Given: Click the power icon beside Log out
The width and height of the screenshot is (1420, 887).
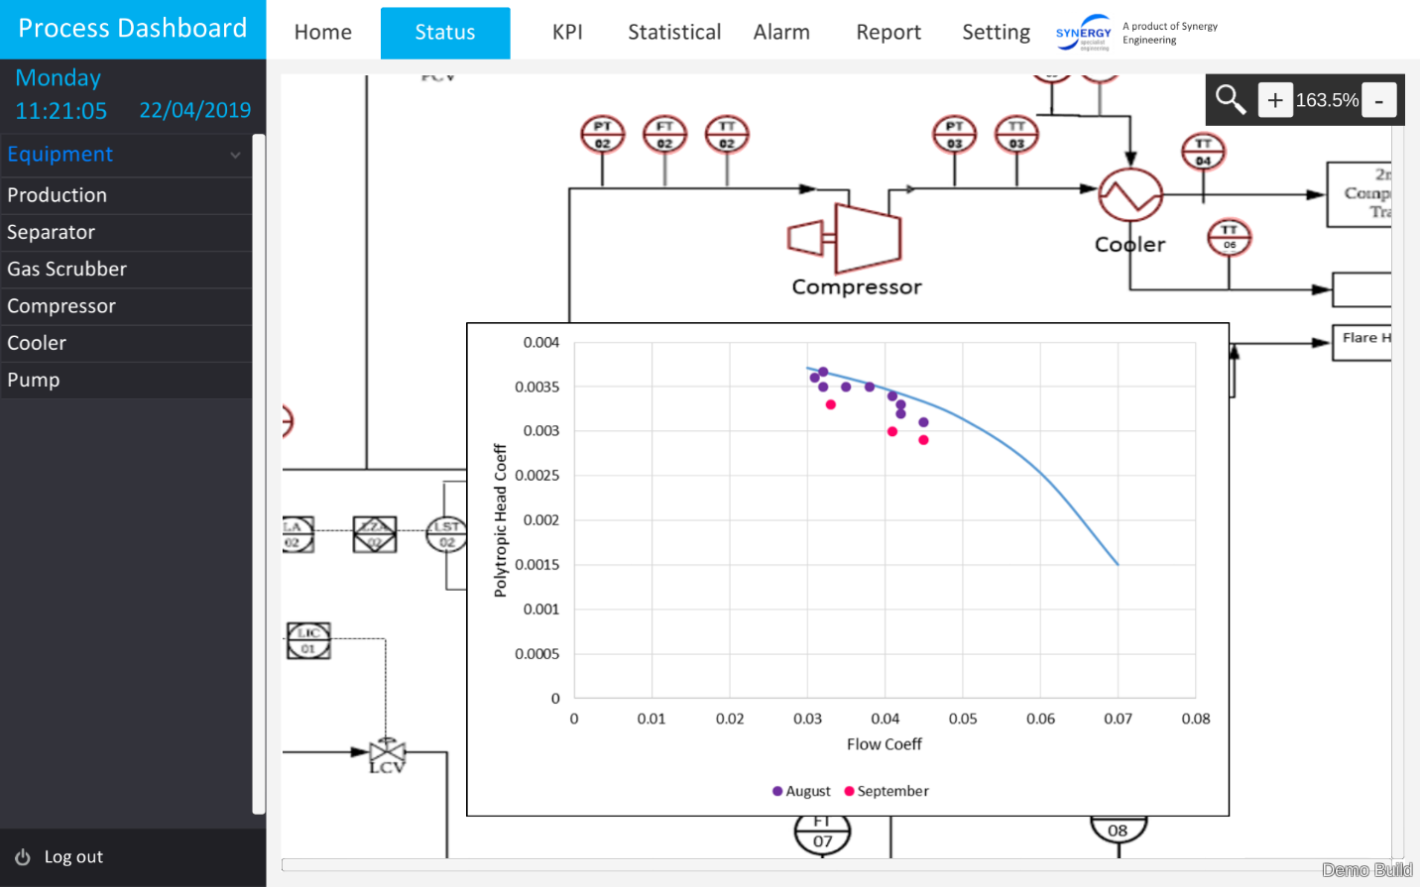Looking at the screenshot, I should 23,857.
